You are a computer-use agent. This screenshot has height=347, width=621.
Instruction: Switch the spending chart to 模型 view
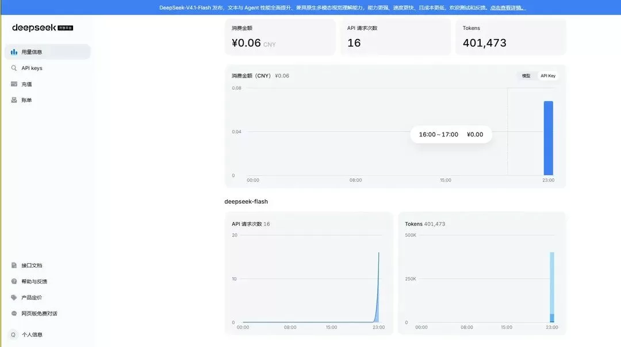click(526, 76)
